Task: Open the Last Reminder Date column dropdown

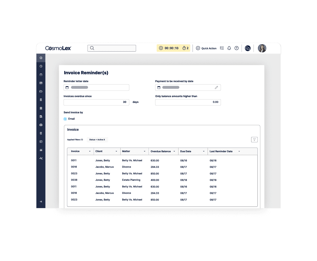Action: (239, 152)
